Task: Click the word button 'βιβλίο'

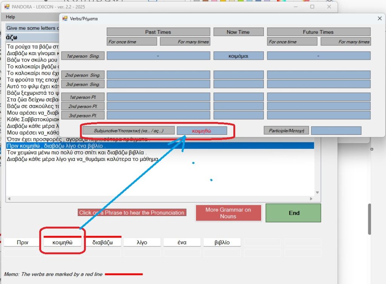Action: tap(222, 242)
